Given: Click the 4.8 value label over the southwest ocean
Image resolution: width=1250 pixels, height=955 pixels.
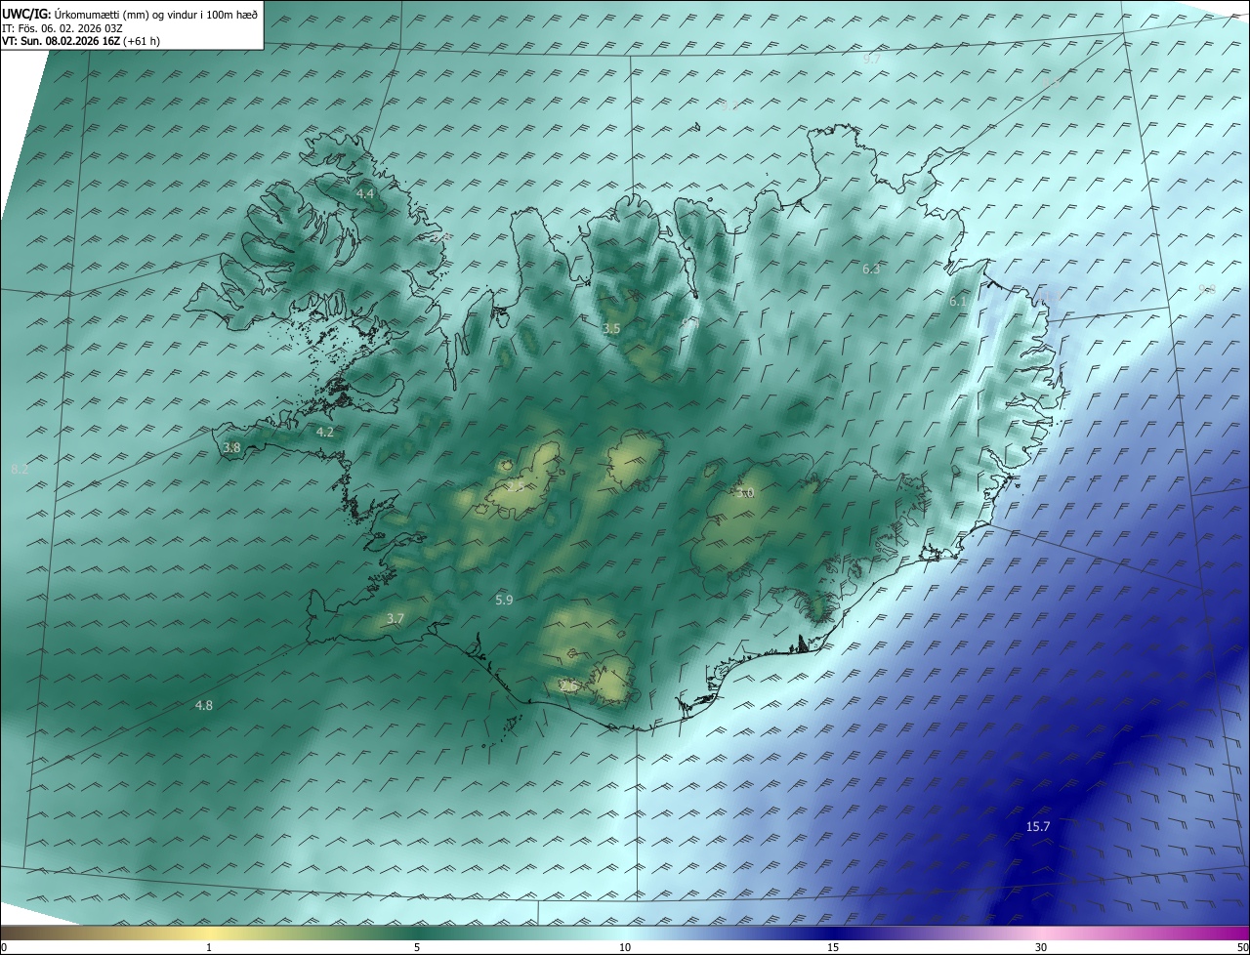Looking at the screenshot, I should tap(204, 705).
